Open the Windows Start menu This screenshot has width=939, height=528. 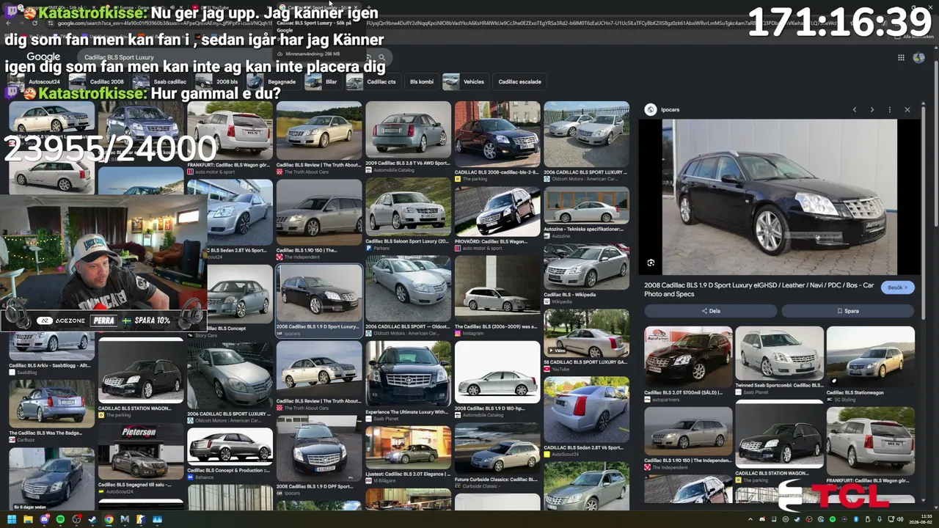pos(11,519)
